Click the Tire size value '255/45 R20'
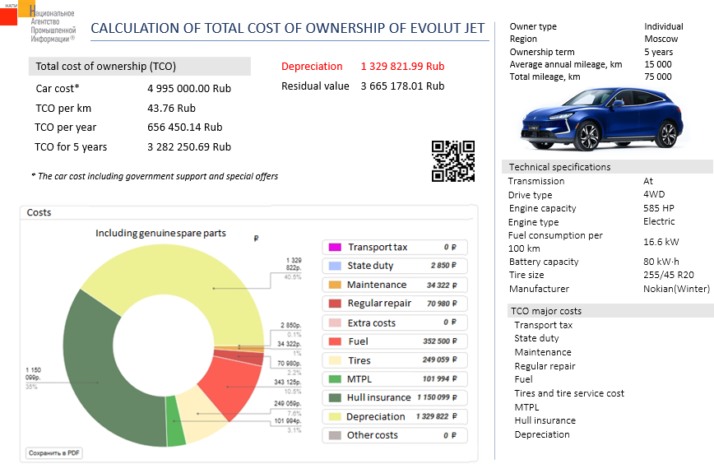This screenshot has height=464, width=714. [x=669, y=275]
